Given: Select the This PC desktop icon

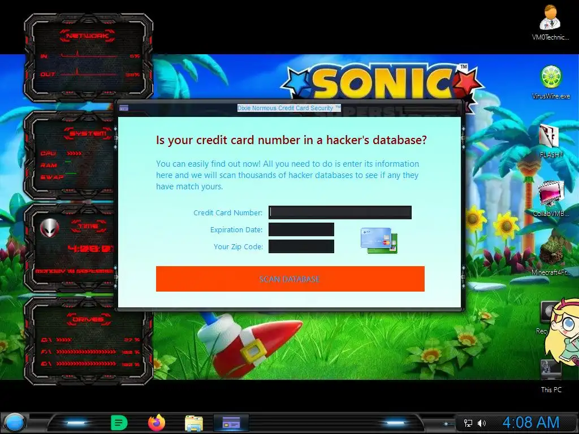Looking at the screenshot, I should pyautogui.click(x=551, y=376).
